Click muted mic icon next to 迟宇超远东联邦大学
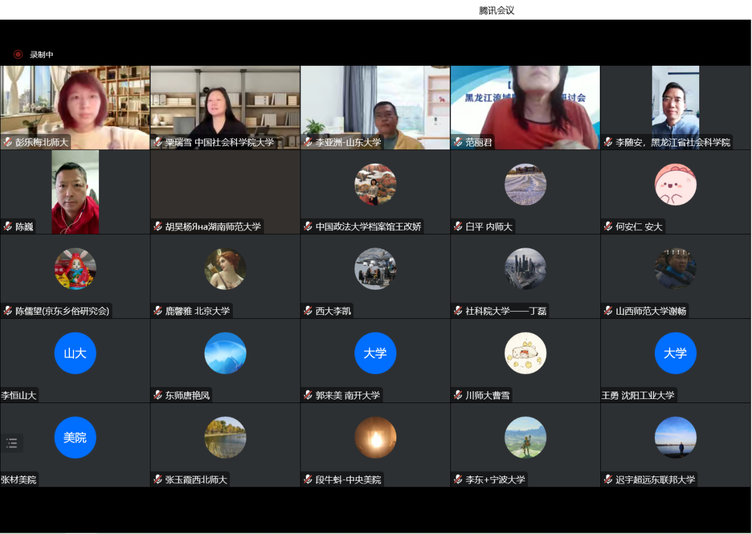The height and width of the screenshot is (534, 752). (x=608, y=479)
